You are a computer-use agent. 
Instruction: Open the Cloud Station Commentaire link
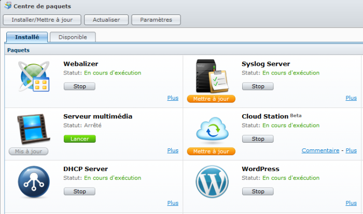[320, 150]
